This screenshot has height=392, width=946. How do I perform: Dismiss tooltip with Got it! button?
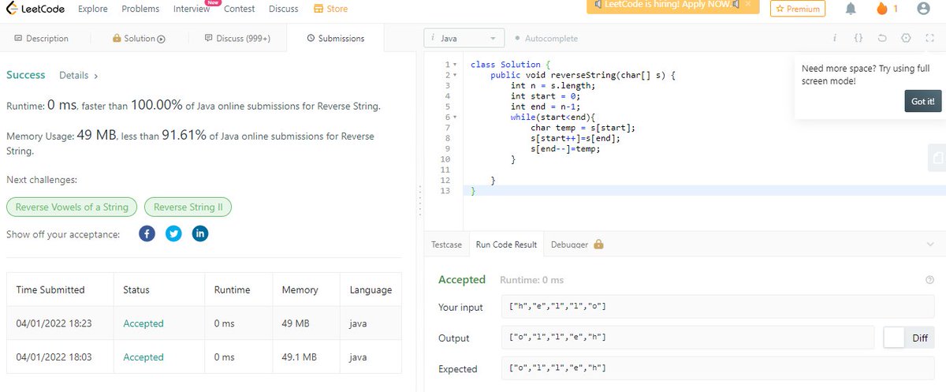point(922,101)
